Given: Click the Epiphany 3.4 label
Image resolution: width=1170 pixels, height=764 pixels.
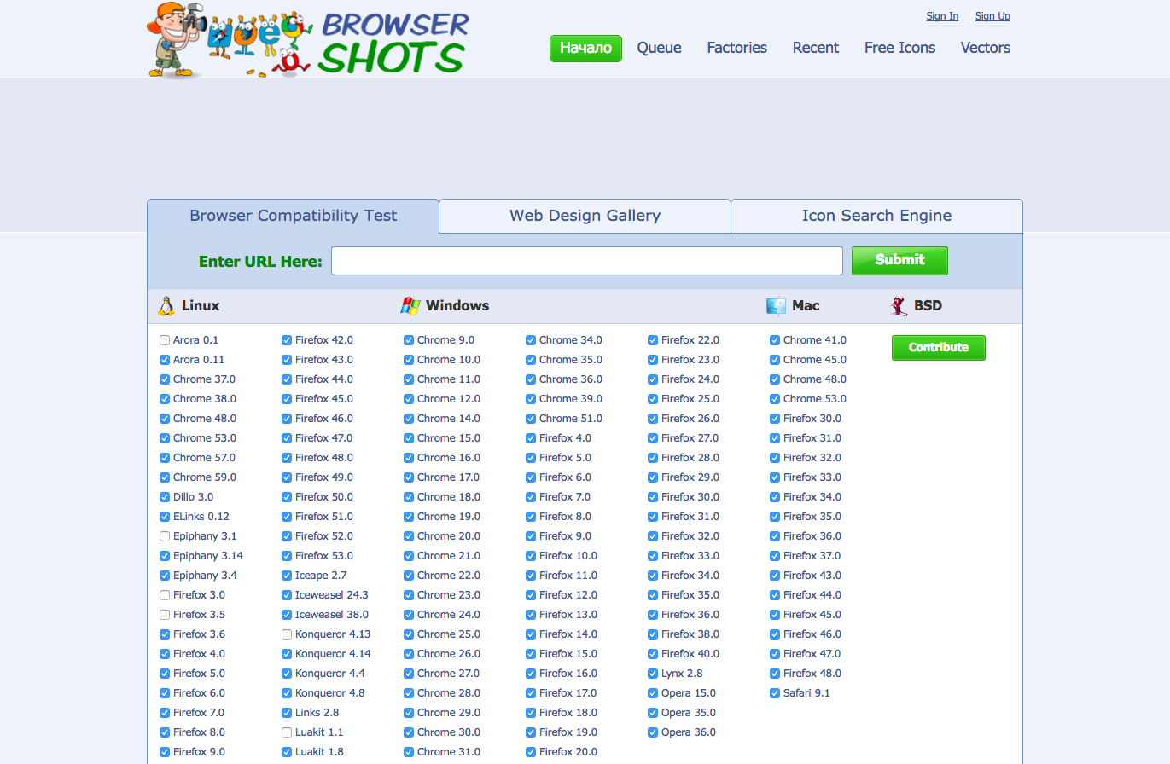Looking at the screenshot, I should tap(205, 576).
